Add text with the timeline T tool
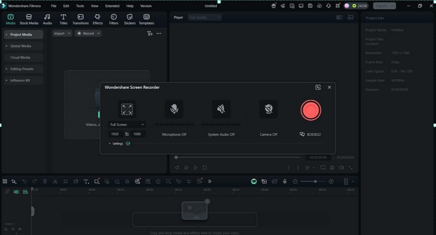Screen dimensions: 436x235 point(86,181)
